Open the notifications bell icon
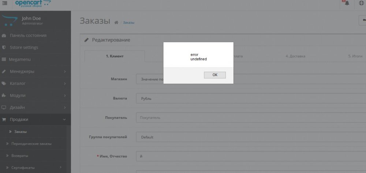 [347, 3]
